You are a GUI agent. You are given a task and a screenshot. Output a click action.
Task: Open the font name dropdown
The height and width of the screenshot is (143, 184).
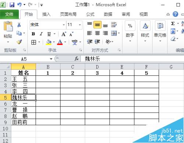click(x=64, y=25)
